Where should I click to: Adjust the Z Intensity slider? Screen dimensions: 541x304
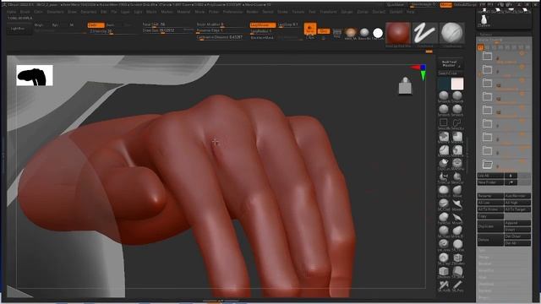112,32
